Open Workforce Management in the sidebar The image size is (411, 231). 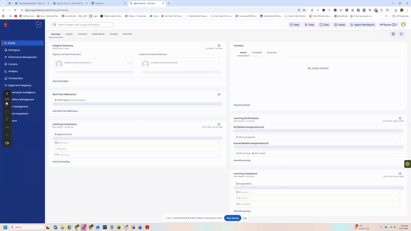click(x=22, y=99)
